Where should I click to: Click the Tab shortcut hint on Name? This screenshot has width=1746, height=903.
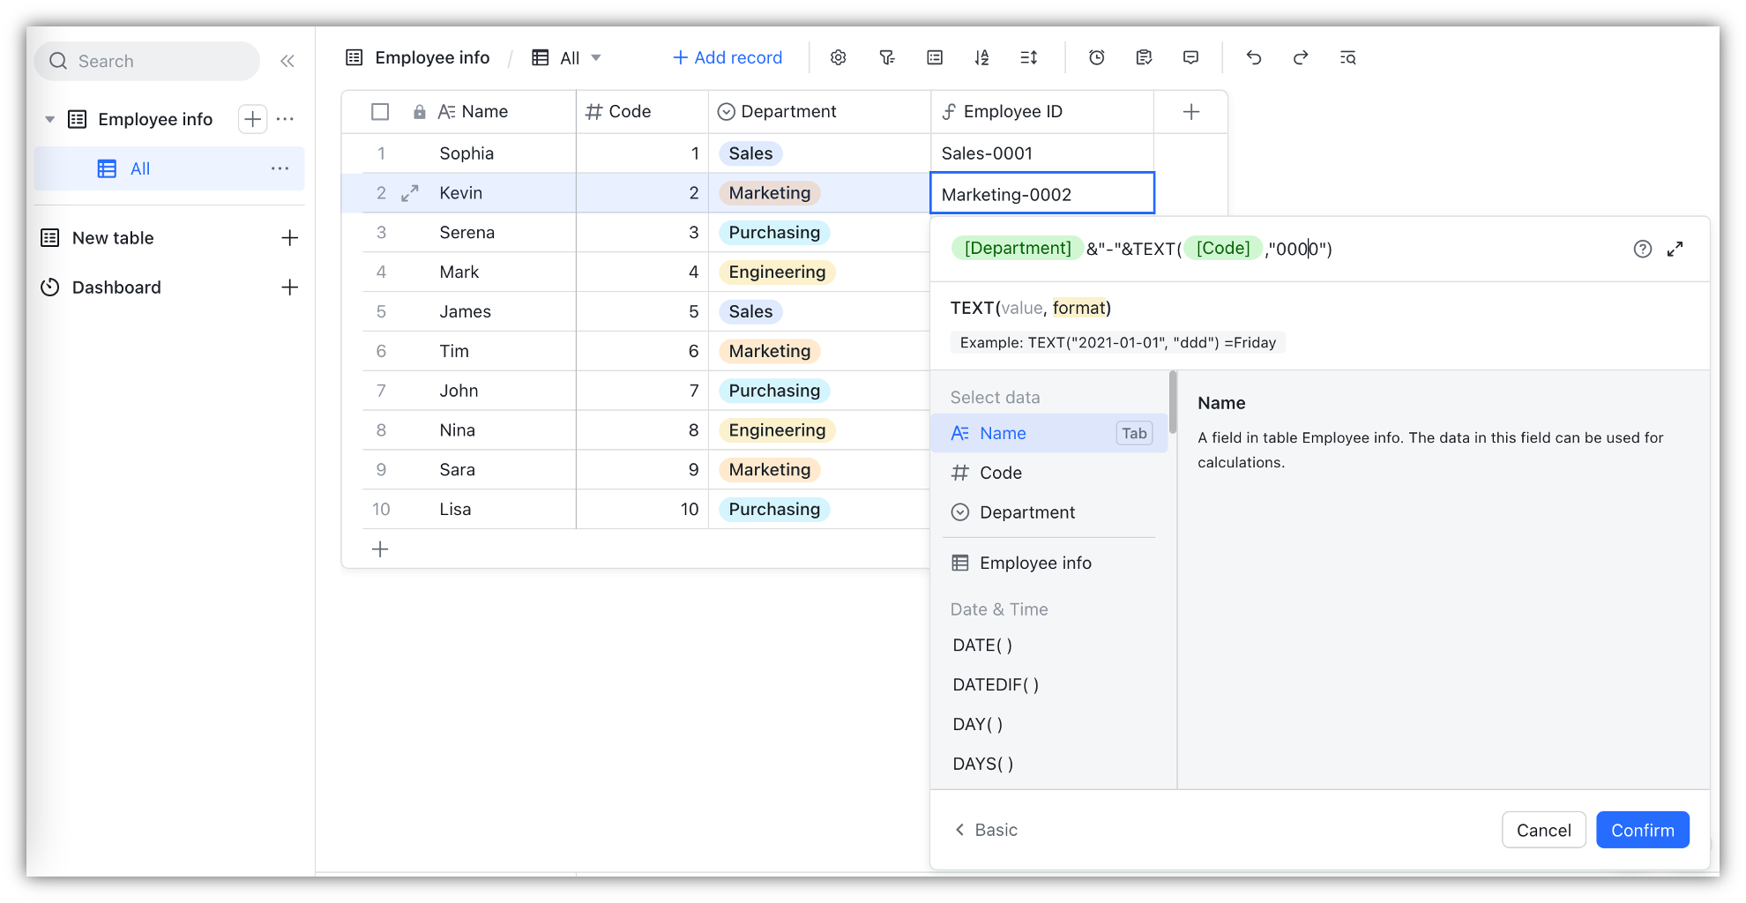point(1134,433)
